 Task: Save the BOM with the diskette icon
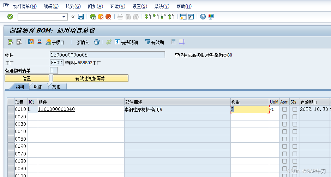tap(81, 17)
